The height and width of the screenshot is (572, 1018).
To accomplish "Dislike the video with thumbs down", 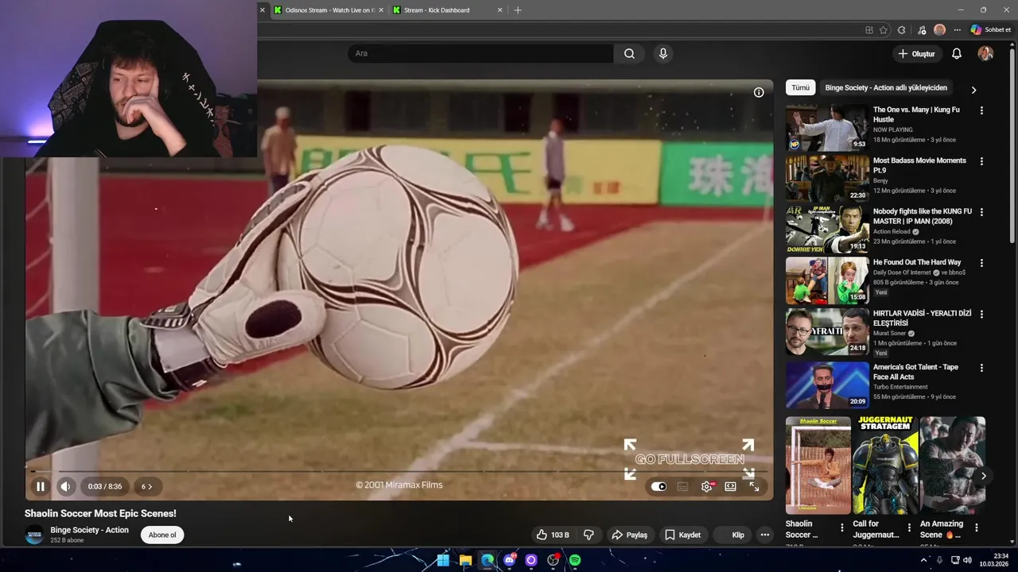I will click(x=589, y=535).
